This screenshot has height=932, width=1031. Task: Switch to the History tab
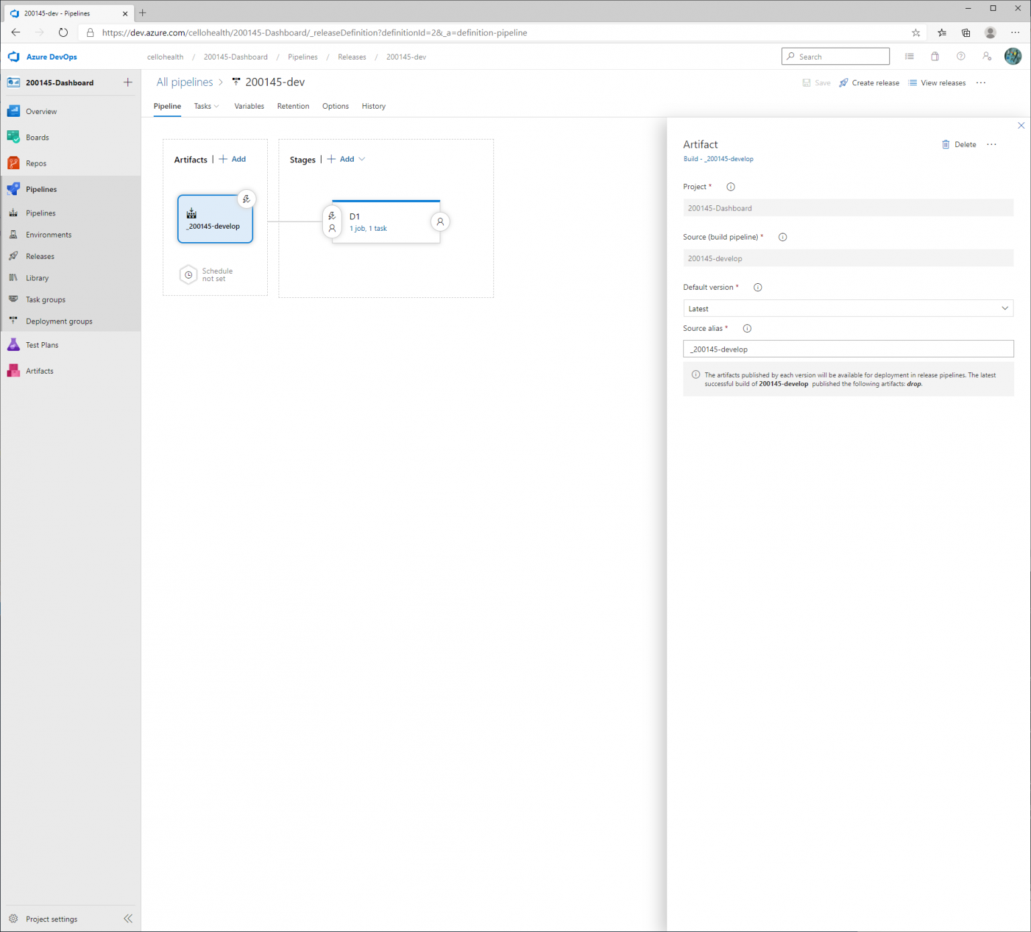tap(373, 106)
